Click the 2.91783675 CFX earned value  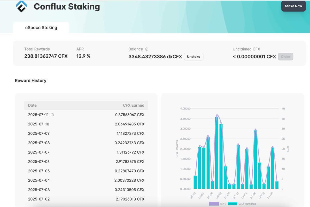tap(130, 162)
